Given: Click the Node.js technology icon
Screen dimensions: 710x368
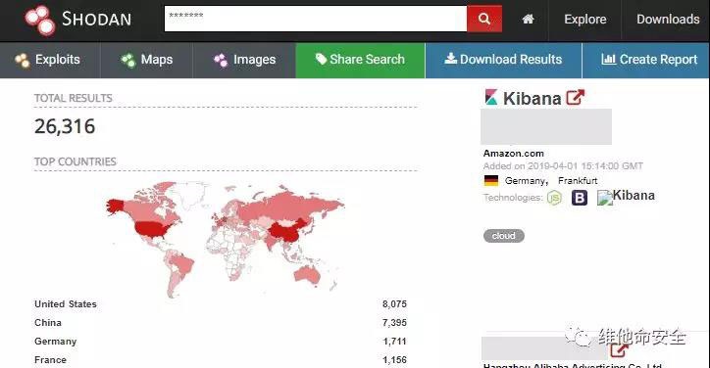Looking at the screenshot, I should (554, 198).
